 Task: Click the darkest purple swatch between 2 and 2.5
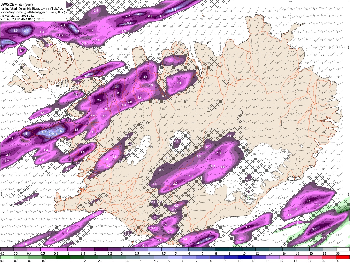click(101, 249)
